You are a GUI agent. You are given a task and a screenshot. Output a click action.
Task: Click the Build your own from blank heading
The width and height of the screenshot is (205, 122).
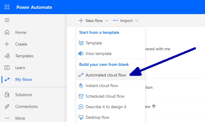104,64
